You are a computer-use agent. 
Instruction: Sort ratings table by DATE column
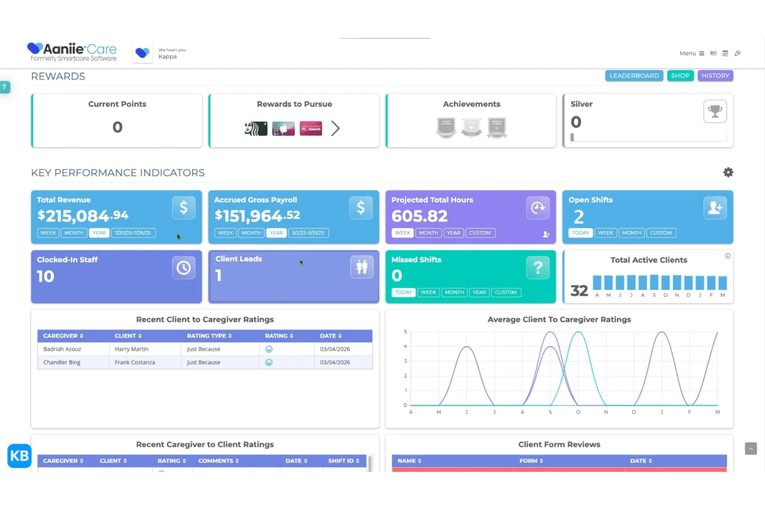pyautogui.click(x=331, y=336)
